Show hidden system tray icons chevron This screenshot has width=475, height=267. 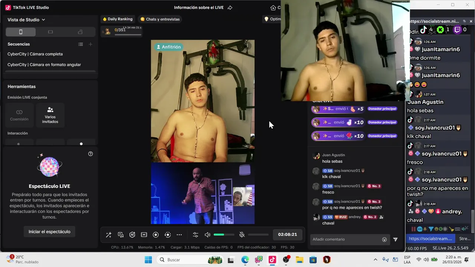coord(375,260)
